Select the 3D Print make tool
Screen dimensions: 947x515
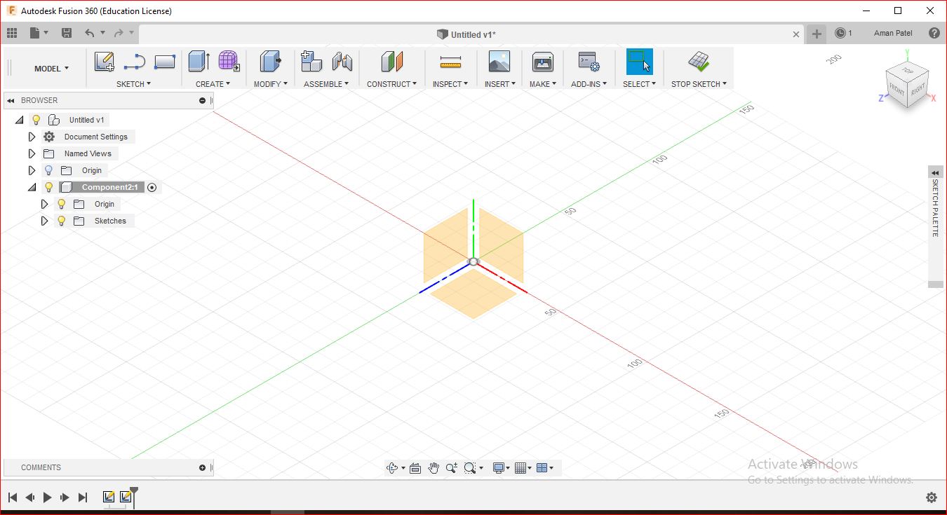point(543,62)
